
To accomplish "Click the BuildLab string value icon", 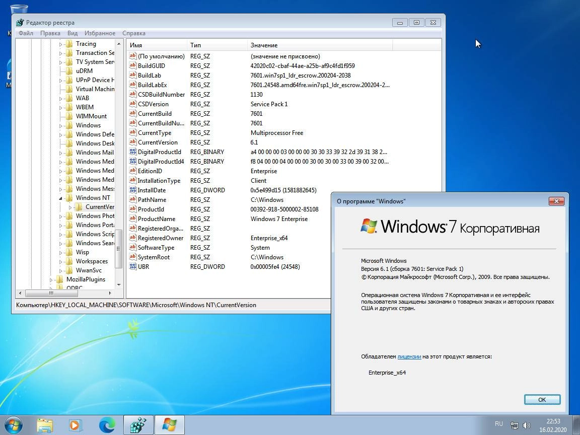I will tap(133, 75).
